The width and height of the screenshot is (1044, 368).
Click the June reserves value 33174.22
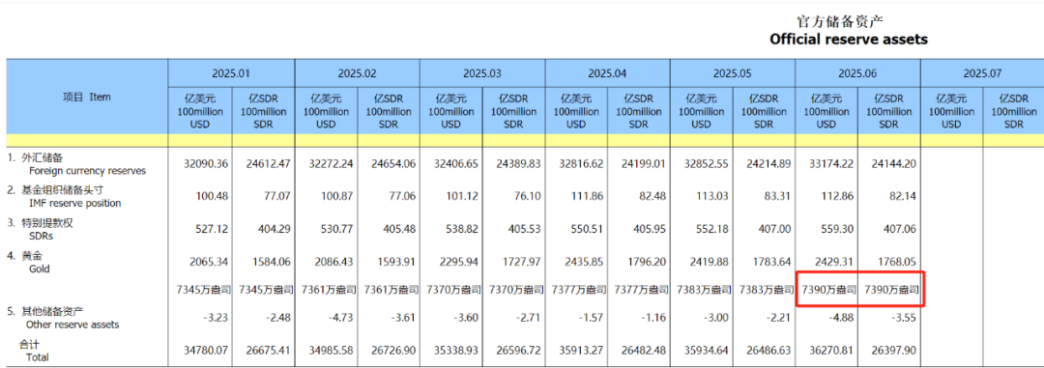[x=830, y=163]
